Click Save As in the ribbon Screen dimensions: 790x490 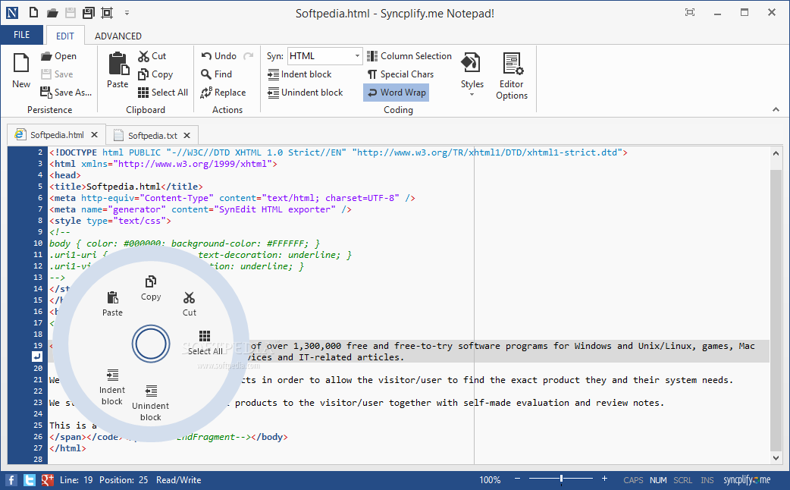click(x=66, y=93)
